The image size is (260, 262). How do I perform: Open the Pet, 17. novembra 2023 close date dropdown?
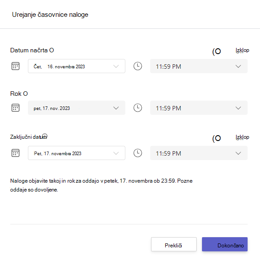pos(77,153)
